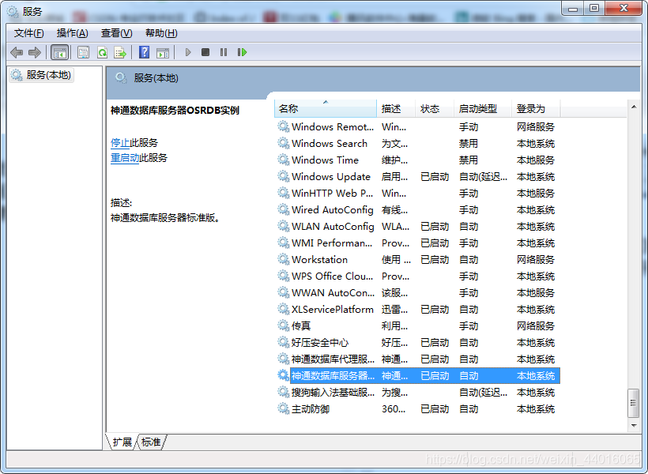Select the WWAN AutoCon... service name
This screenshot has height=474, width=648.
tap(333, 292)
